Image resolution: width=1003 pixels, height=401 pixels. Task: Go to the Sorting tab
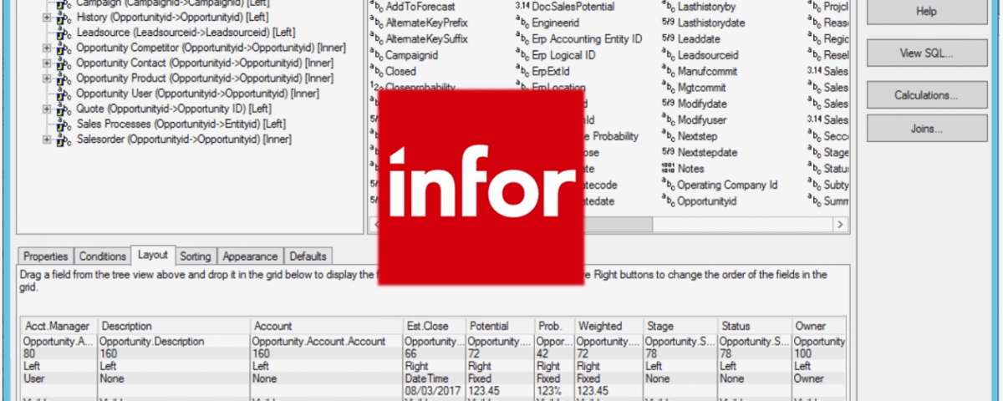point(196,256)
